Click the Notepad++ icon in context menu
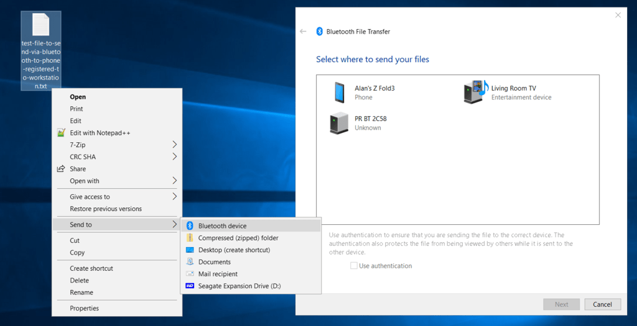Viewport: 637px width, 326px height. tap(61, 133)
